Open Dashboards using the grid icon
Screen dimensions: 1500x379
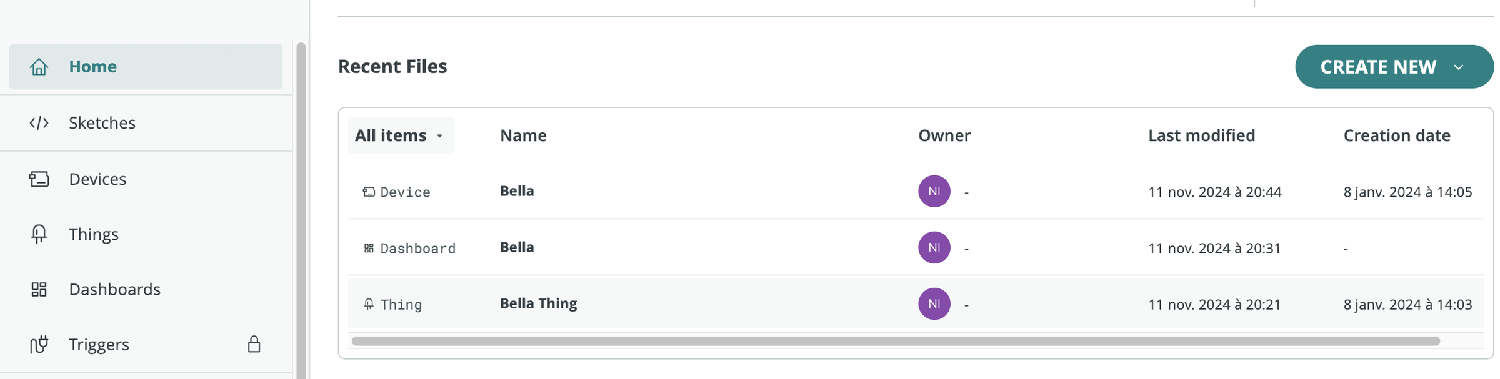pyautogui.click(x=39, y=289)
